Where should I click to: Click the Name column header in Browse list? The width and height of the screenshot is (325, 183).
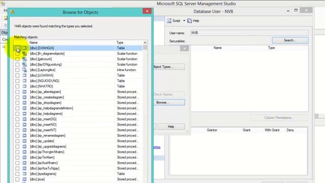(x=34, y=43)
